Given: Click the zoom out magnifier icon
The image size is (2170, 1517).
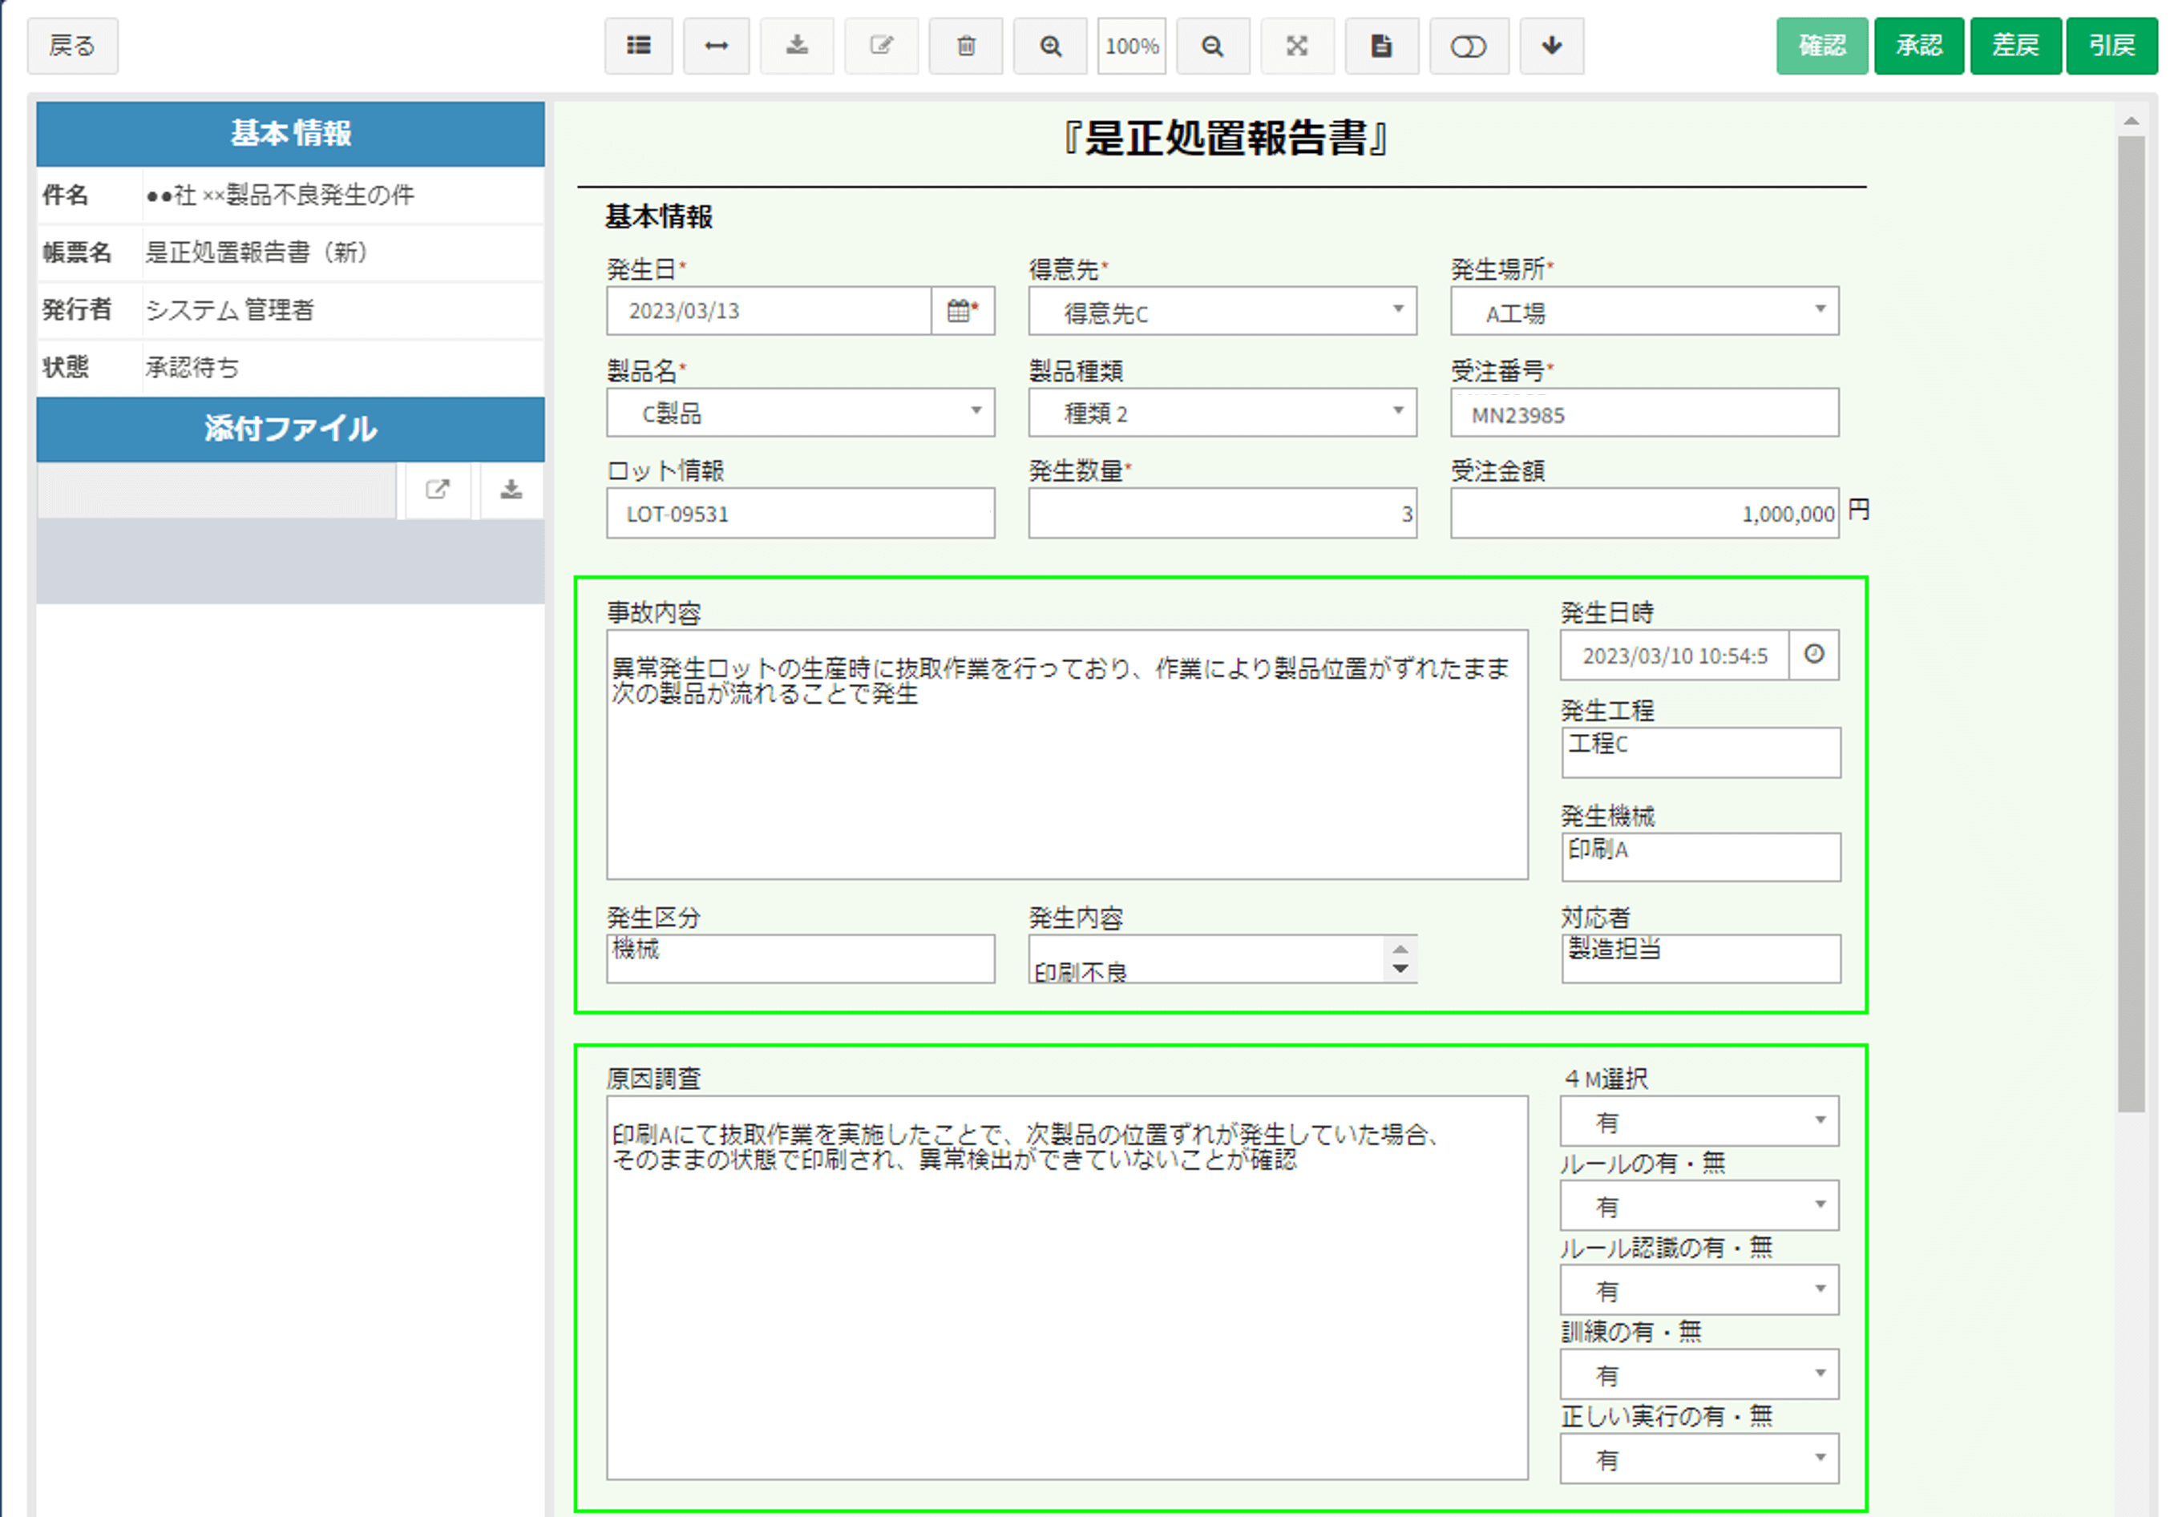Looking at the screenshot, I should click(x=1213, y=46).
